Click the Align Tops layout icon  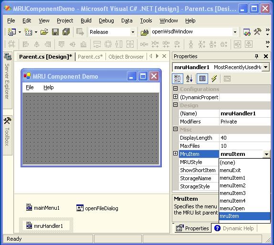(61, 44)
